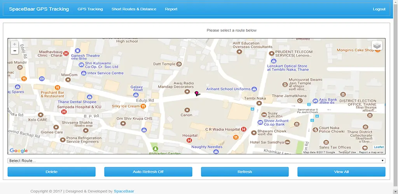Select the Xolo CARE place marker
Image resolution: width=398 pixels, height=194 pixels.
40,115
